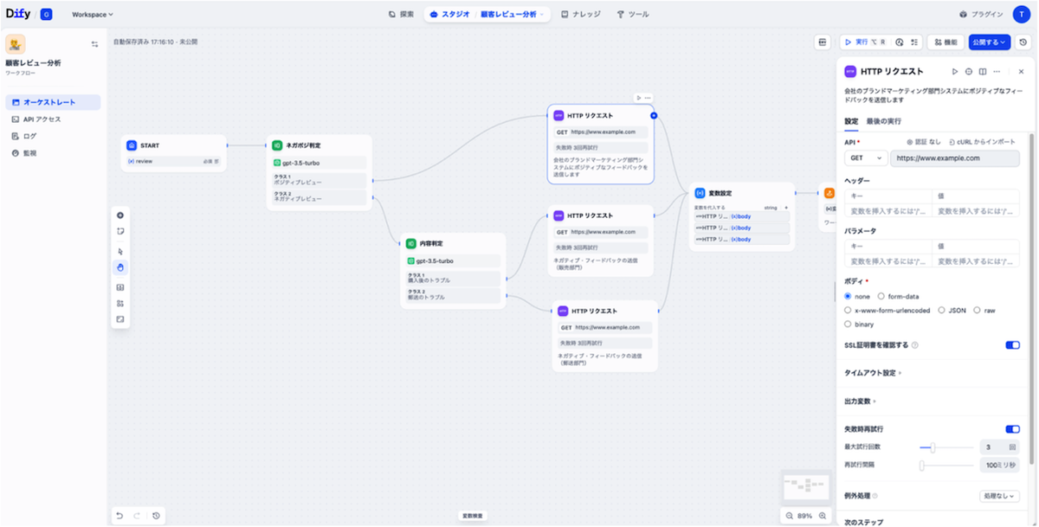
Task: Open the 例外処理 処理なし dropdown
Action: coord(999,496)
